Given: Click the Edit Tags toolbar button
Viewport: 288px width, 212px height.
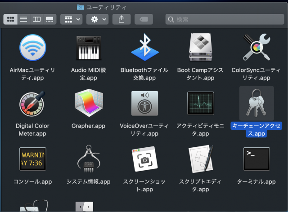Looking at the screenshot, I should click(x=144, y=19).
